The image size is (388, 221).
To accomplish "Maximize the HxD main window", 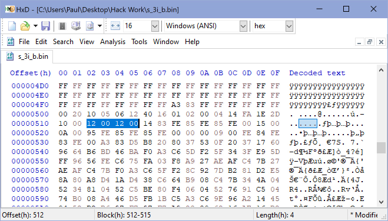I will [x=346, y=9].
